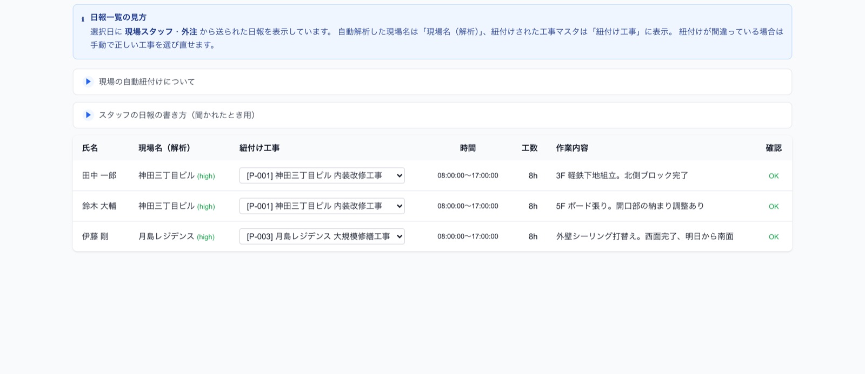Click the blue triangle icon beside スタッフの日報の書き方
865x374 pixels.
point(88,115)
